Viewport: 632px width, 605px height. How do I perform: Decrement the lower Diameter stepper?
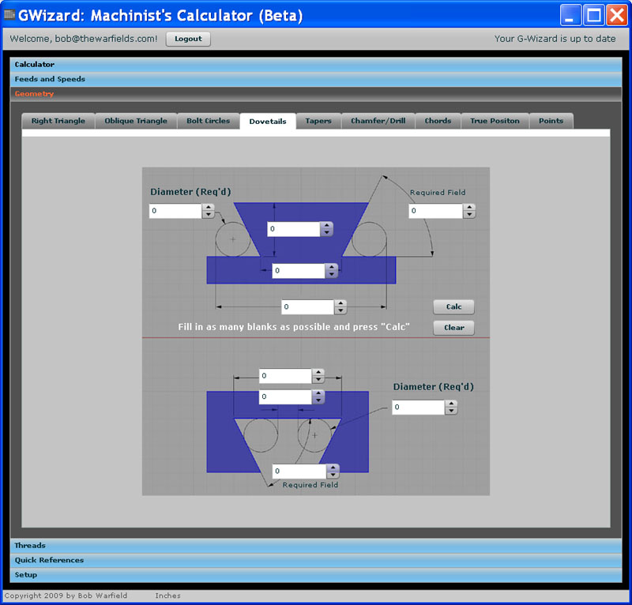[x=451, y=411]
